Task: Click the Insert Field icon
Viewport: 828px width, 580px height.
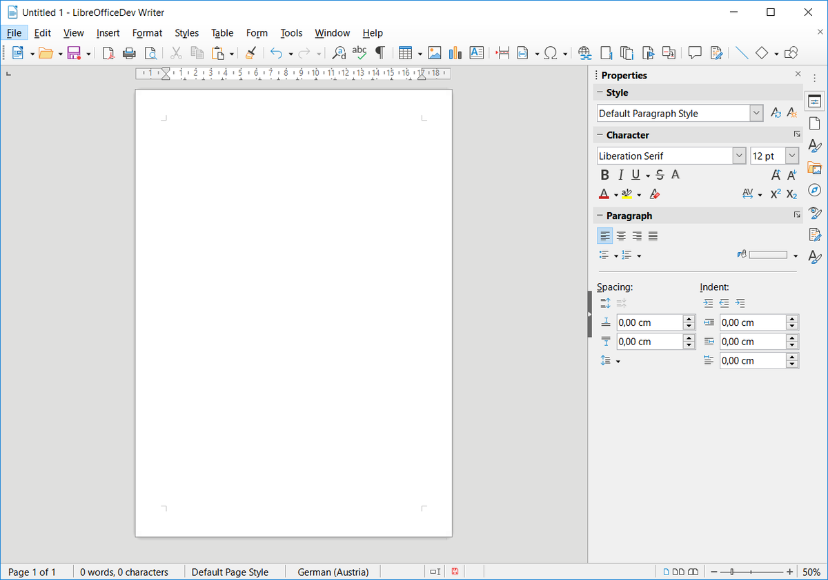Action: 523,53
